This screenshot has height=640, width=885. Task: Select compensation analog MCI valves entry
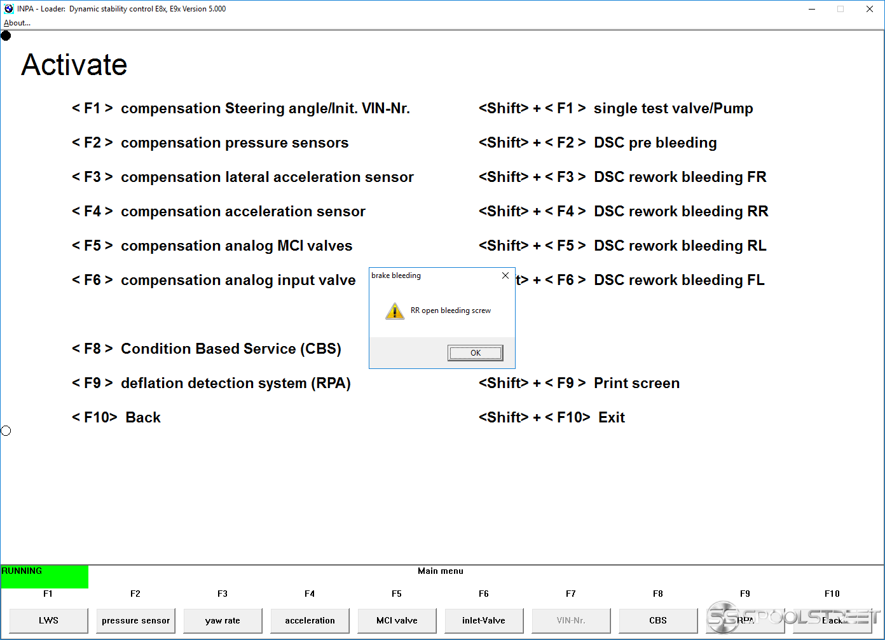click(212, 246)
